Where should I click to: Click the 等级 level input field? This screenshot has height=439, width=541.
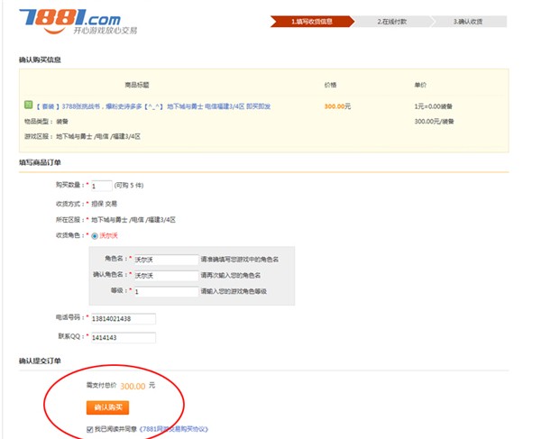(164, 292)
